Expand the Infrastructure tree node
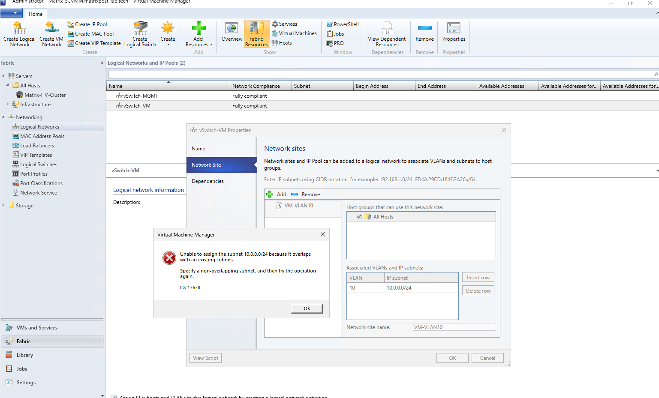Screen dimensions: 659x398 coord(8,104)
